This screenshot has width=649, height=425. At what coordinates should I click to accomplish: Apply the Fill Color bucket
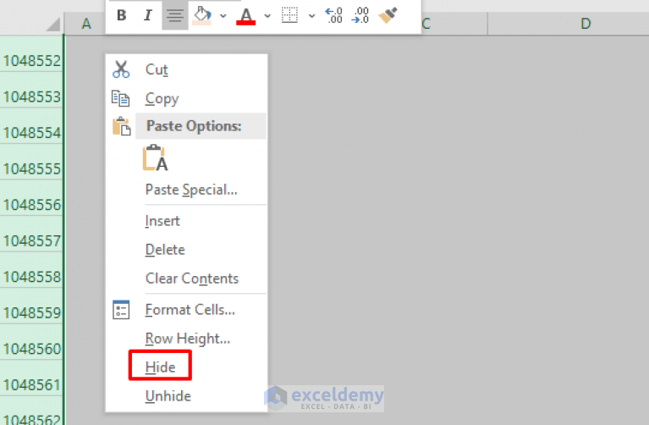pos(202,15)
